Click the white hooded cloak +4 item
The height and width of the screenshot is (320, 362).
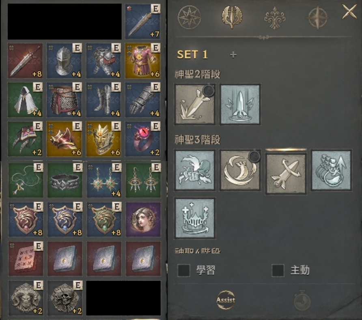tap(25, 100)
